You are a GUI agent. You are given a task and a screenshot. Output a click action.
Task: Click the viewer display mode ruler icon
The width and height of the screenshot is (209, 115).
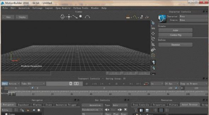(x=128, y=17)
